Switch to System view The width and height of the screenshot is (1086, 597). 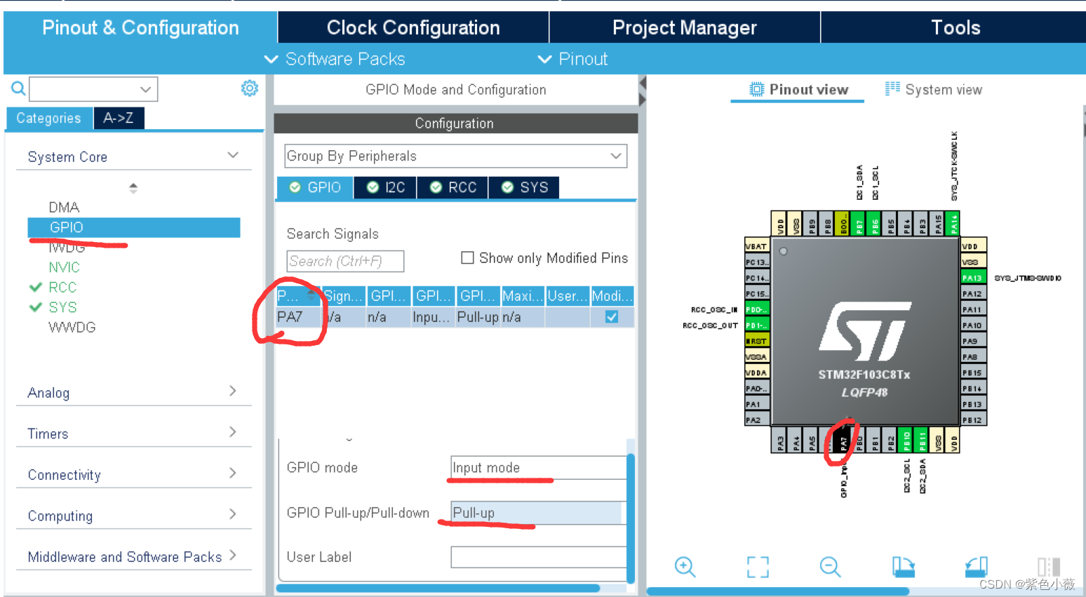(x=934, y=89)
